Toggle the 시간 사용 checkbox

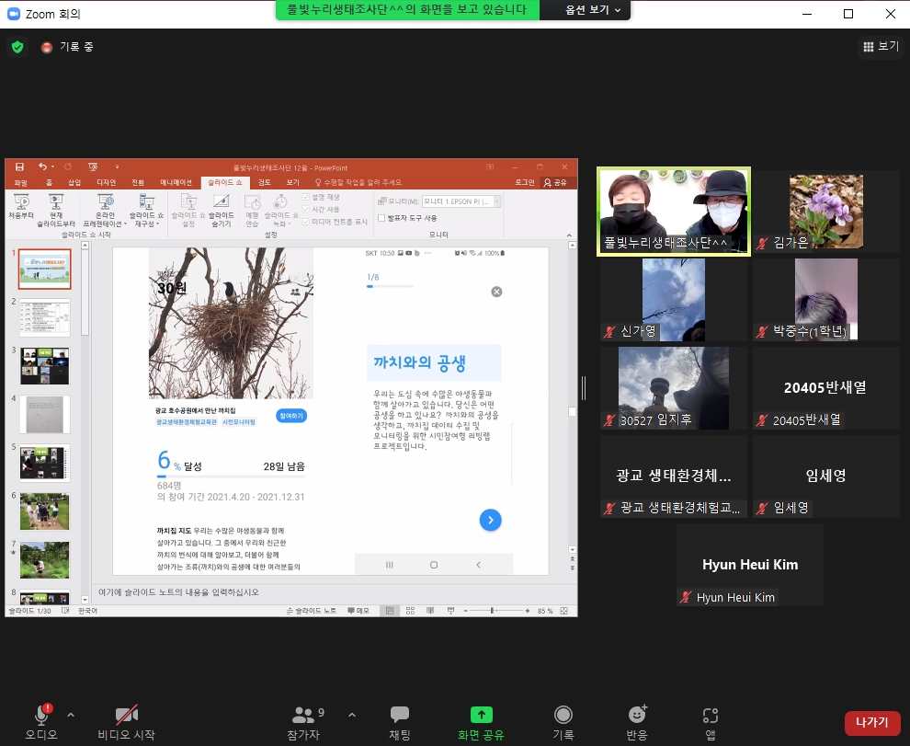[306, 209]
